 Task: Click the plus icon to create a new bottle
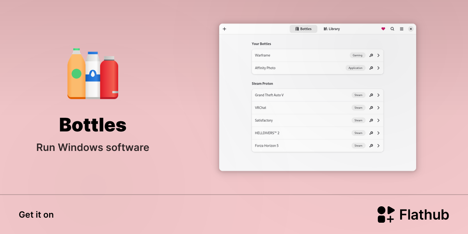pos(224,29)
